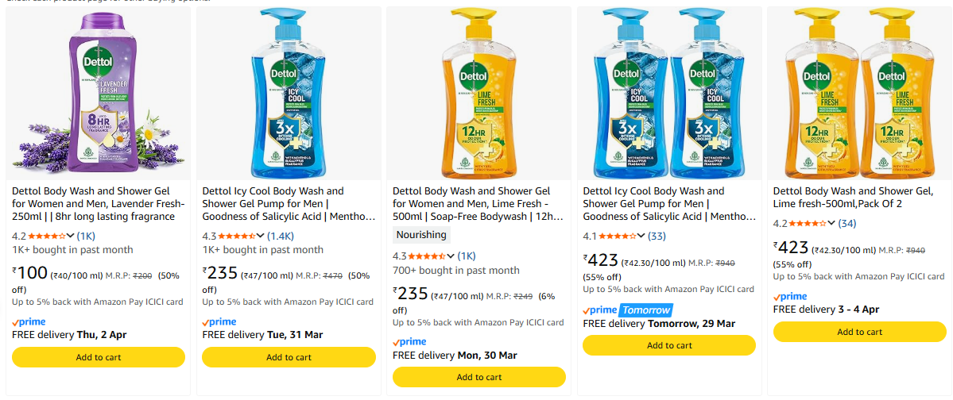Open Lime fresh-500ml Pack Of 2 title link
This screenshot has height=400, width=953.
[853, 197]
